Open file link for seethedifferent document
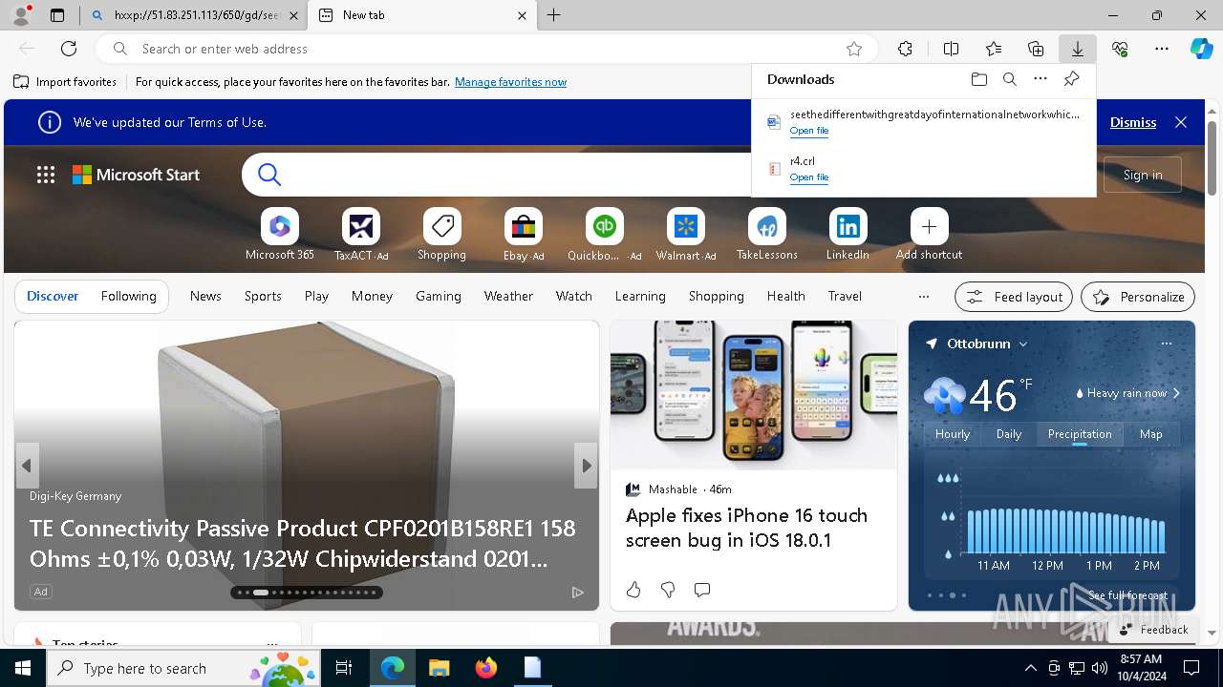Viewport: 1223px width, 687px height. point(808,131)
